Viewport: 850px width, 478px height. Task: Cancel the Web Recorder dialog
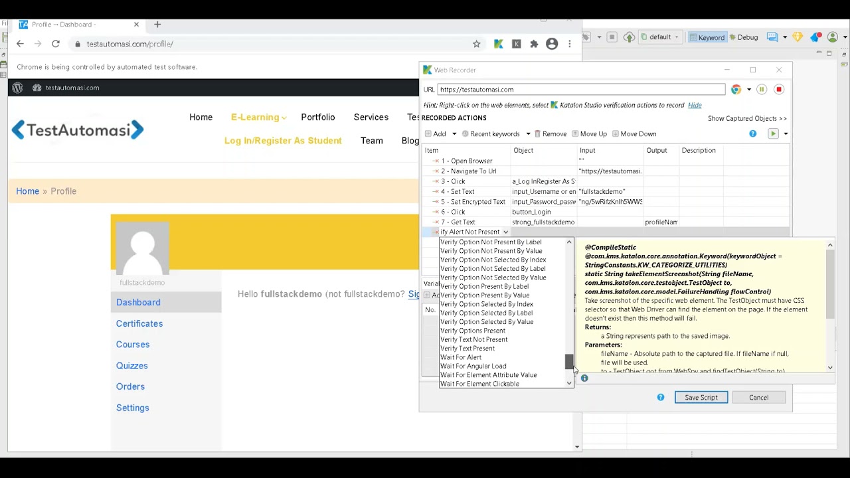759,397
